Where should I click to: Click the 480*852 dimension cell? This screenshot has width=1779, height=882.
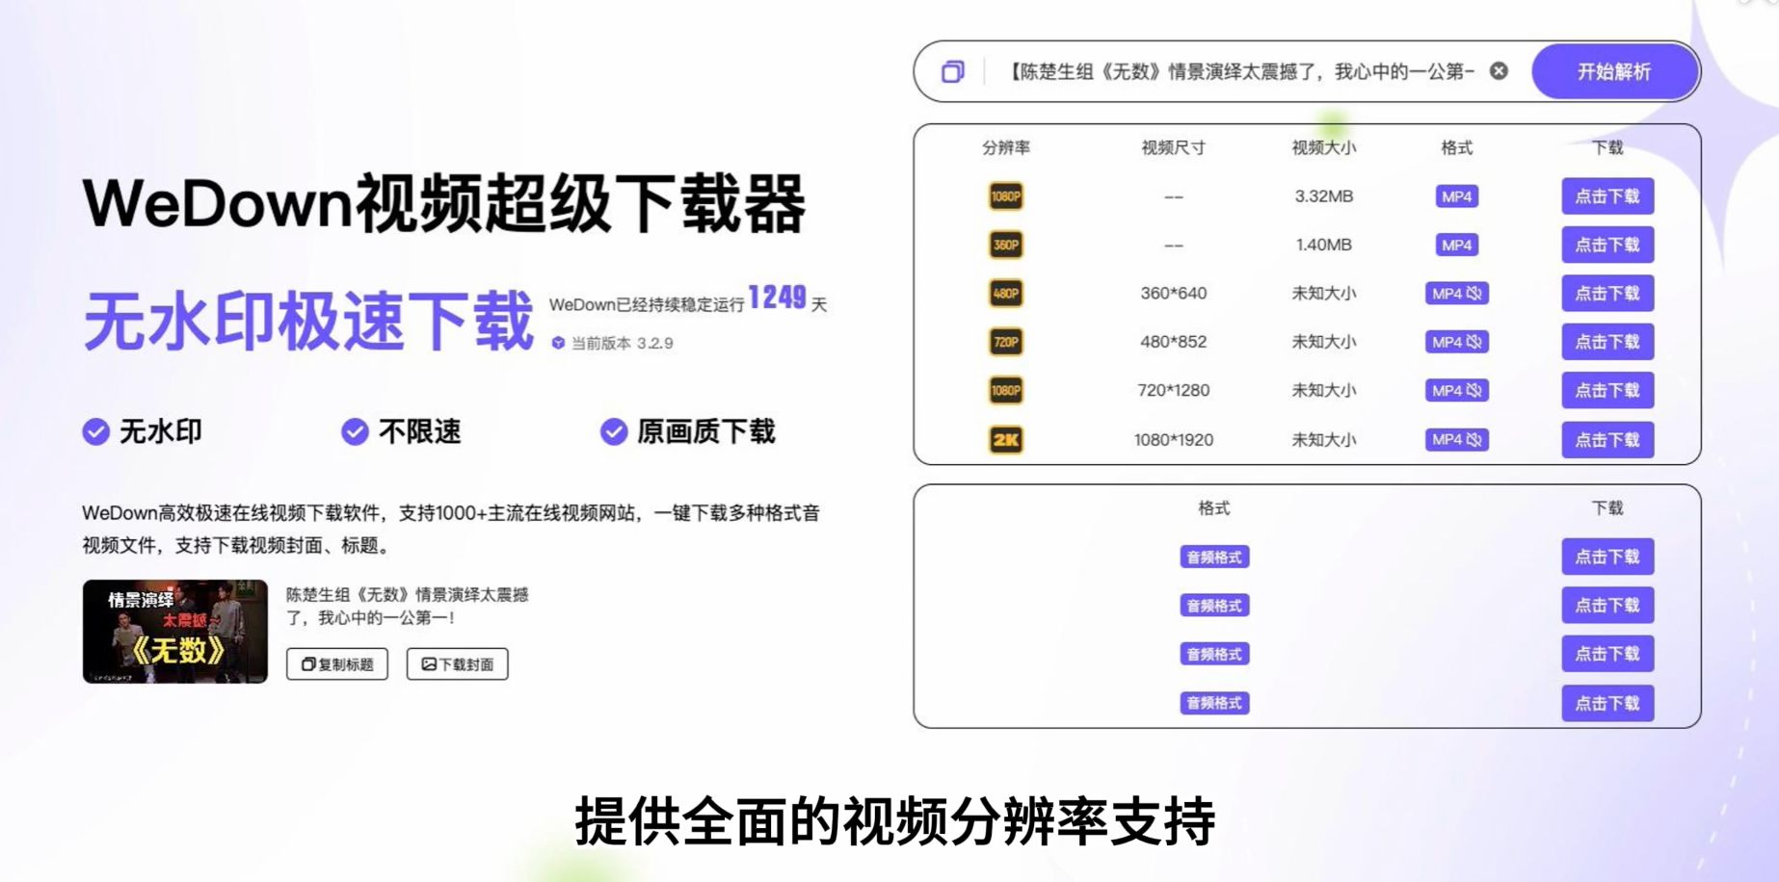(1173, 342)
